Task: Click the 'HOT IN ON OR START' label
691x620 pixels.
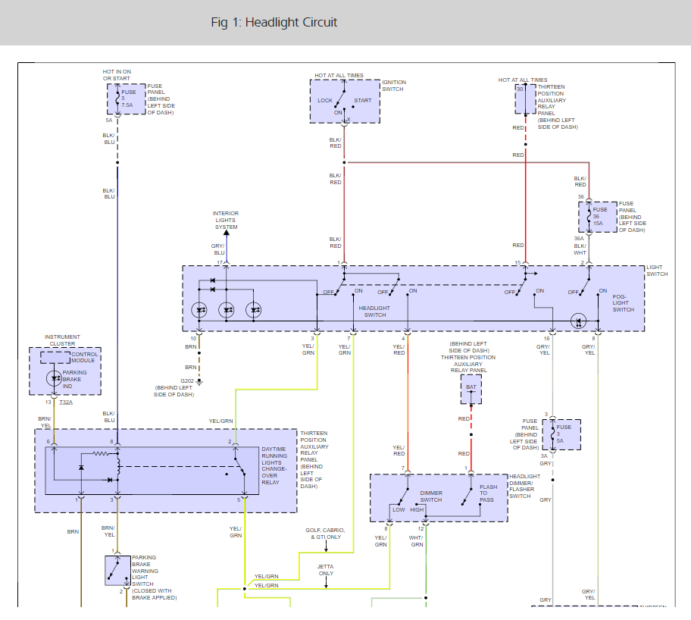Action: pos(117,75)
